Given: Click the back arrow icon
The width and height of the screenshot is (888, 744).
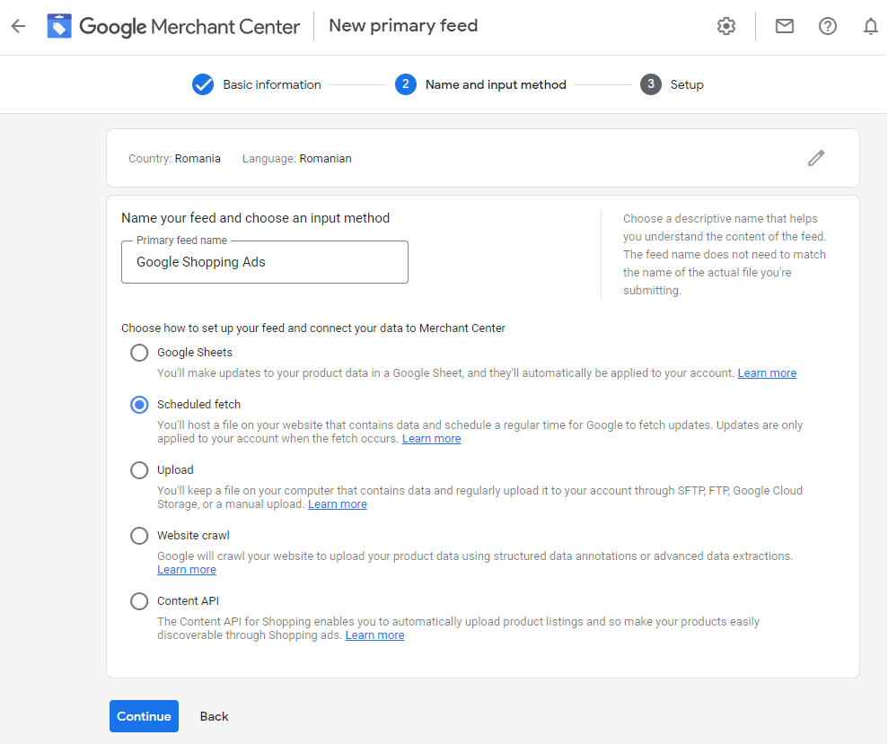Looking at the screenshot, I should [18, 26].
